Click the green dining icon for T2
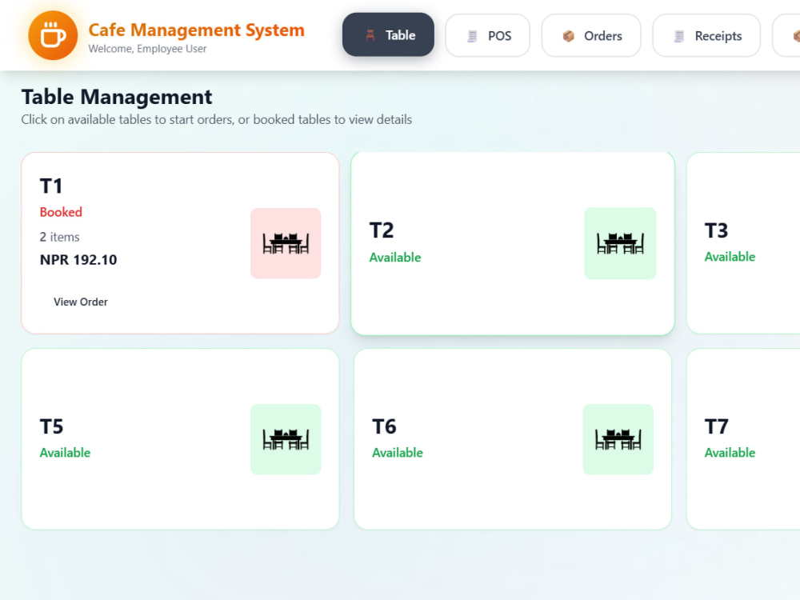 (620, 243)
